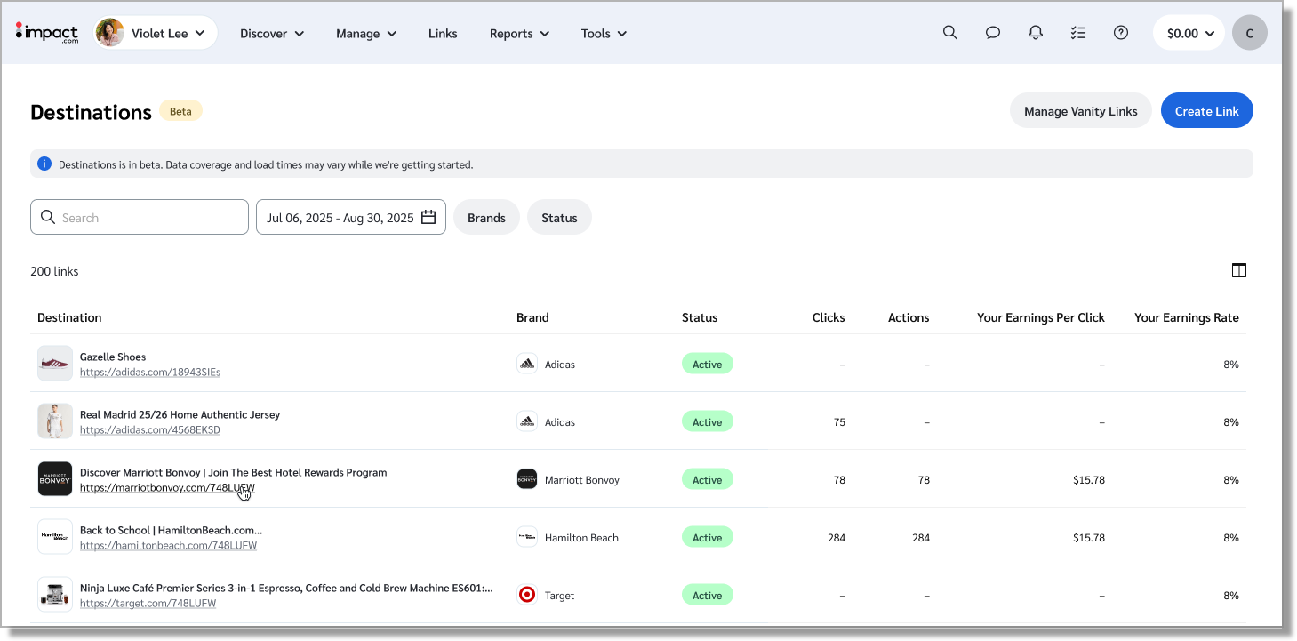Expand the Manage menu
This screenshot has width=1297, height=641.
(x=366, y=34)
